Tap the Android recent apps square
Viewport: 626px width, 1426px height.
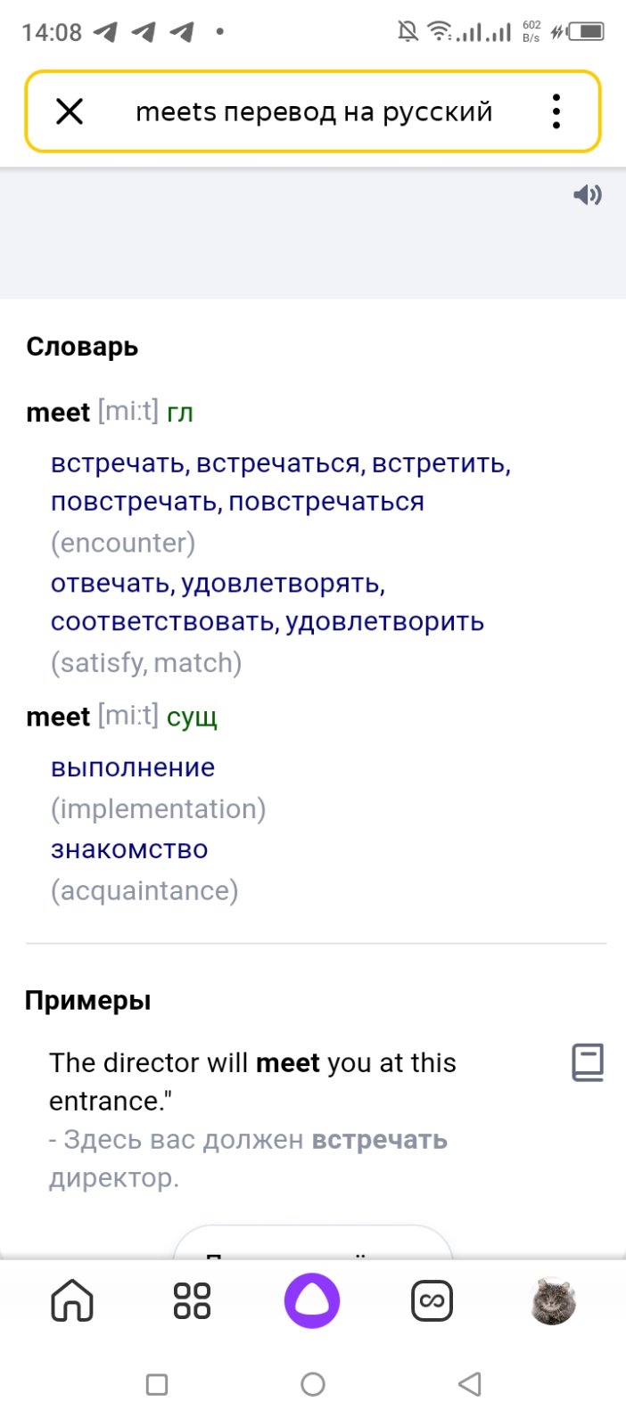(x=157, y=1384)
